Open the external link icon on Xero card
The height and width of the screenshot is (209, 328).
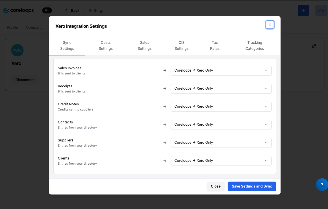point(314,46)
